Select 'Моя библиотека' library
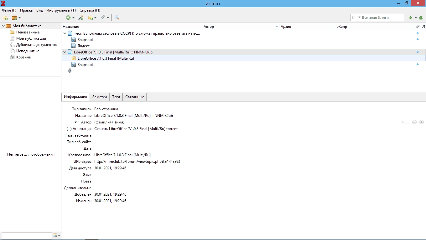This screenshot has height=240, width=426. coord(27,26)
